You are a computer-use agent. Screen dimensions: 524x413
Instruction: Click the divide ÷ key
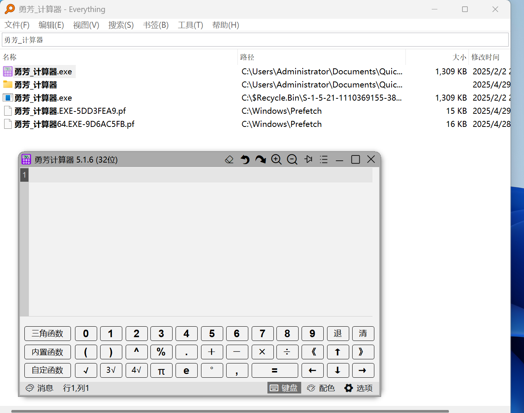coord(287,352)
